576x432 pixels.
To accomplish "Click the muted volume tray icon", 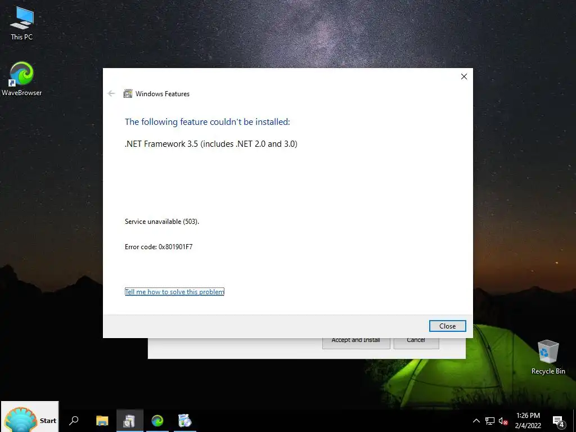I will [x=503, y=421].
